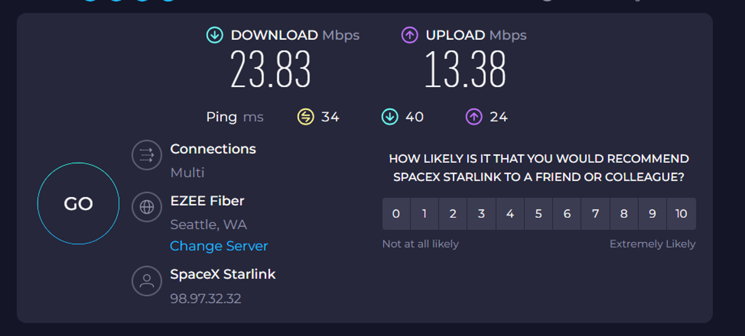Pick score 9 on the survey
This screenshot has height=336, width=745.
(x=652, y=213)
